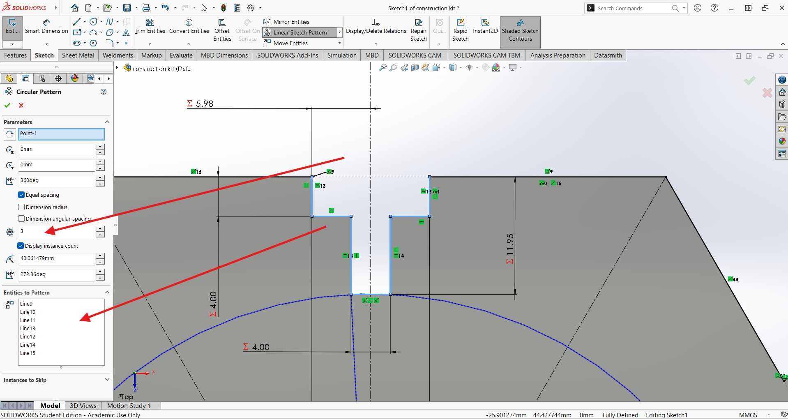Increase the radius 40.061479mm stepper
The height and width of the screenshot is (419, 788).
point(100,256)
